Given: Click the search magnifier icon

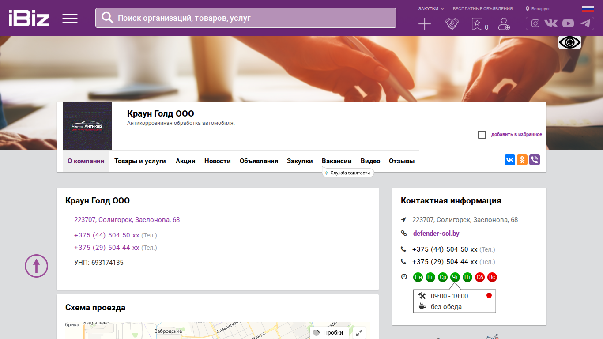Looking at the screenshot, I should pos(108,18).
